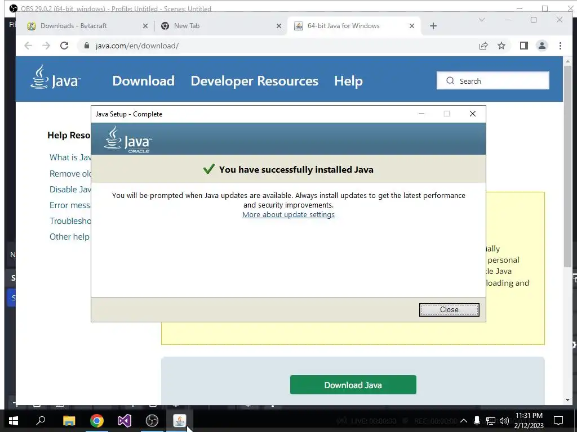The width and height of the screenshot is (577, 432).
Task: Open the Remove old versions help link
Action: [x=70, y=173]
